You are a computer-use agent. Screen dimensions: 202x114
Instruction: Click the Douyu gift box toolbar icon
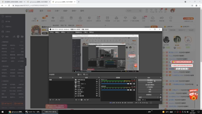[x=71, y=18]
